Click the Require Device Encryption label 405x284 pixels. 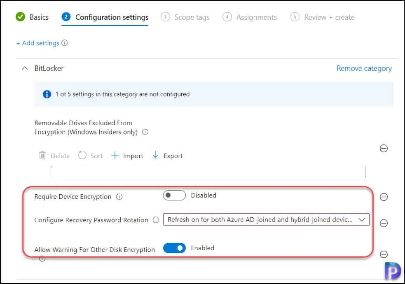[x=73, y=197]
